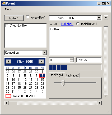Select day 15 in the calendar
The height and width of the screenshot is (115, 112).
[x=42, y=80]
